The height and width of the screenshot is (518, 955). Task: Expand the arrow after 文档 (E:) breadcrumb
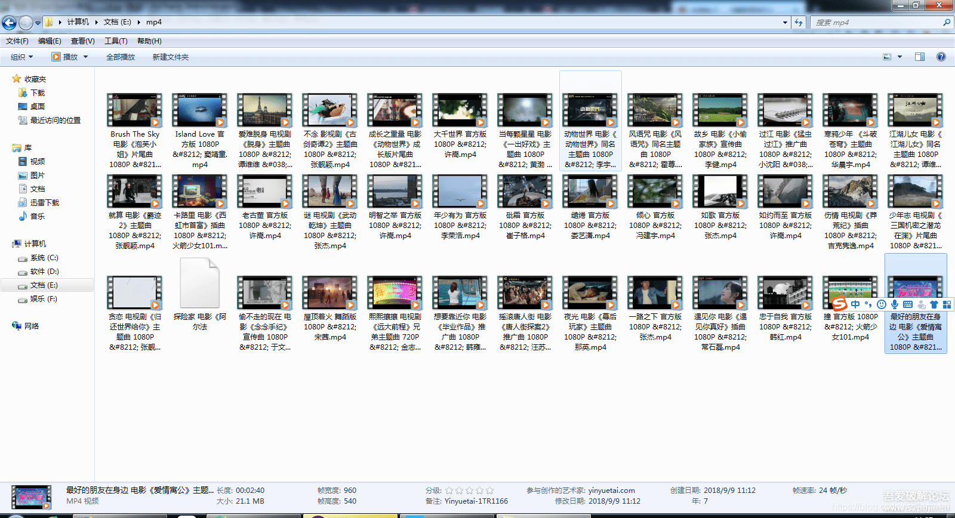tap(139, 22)
